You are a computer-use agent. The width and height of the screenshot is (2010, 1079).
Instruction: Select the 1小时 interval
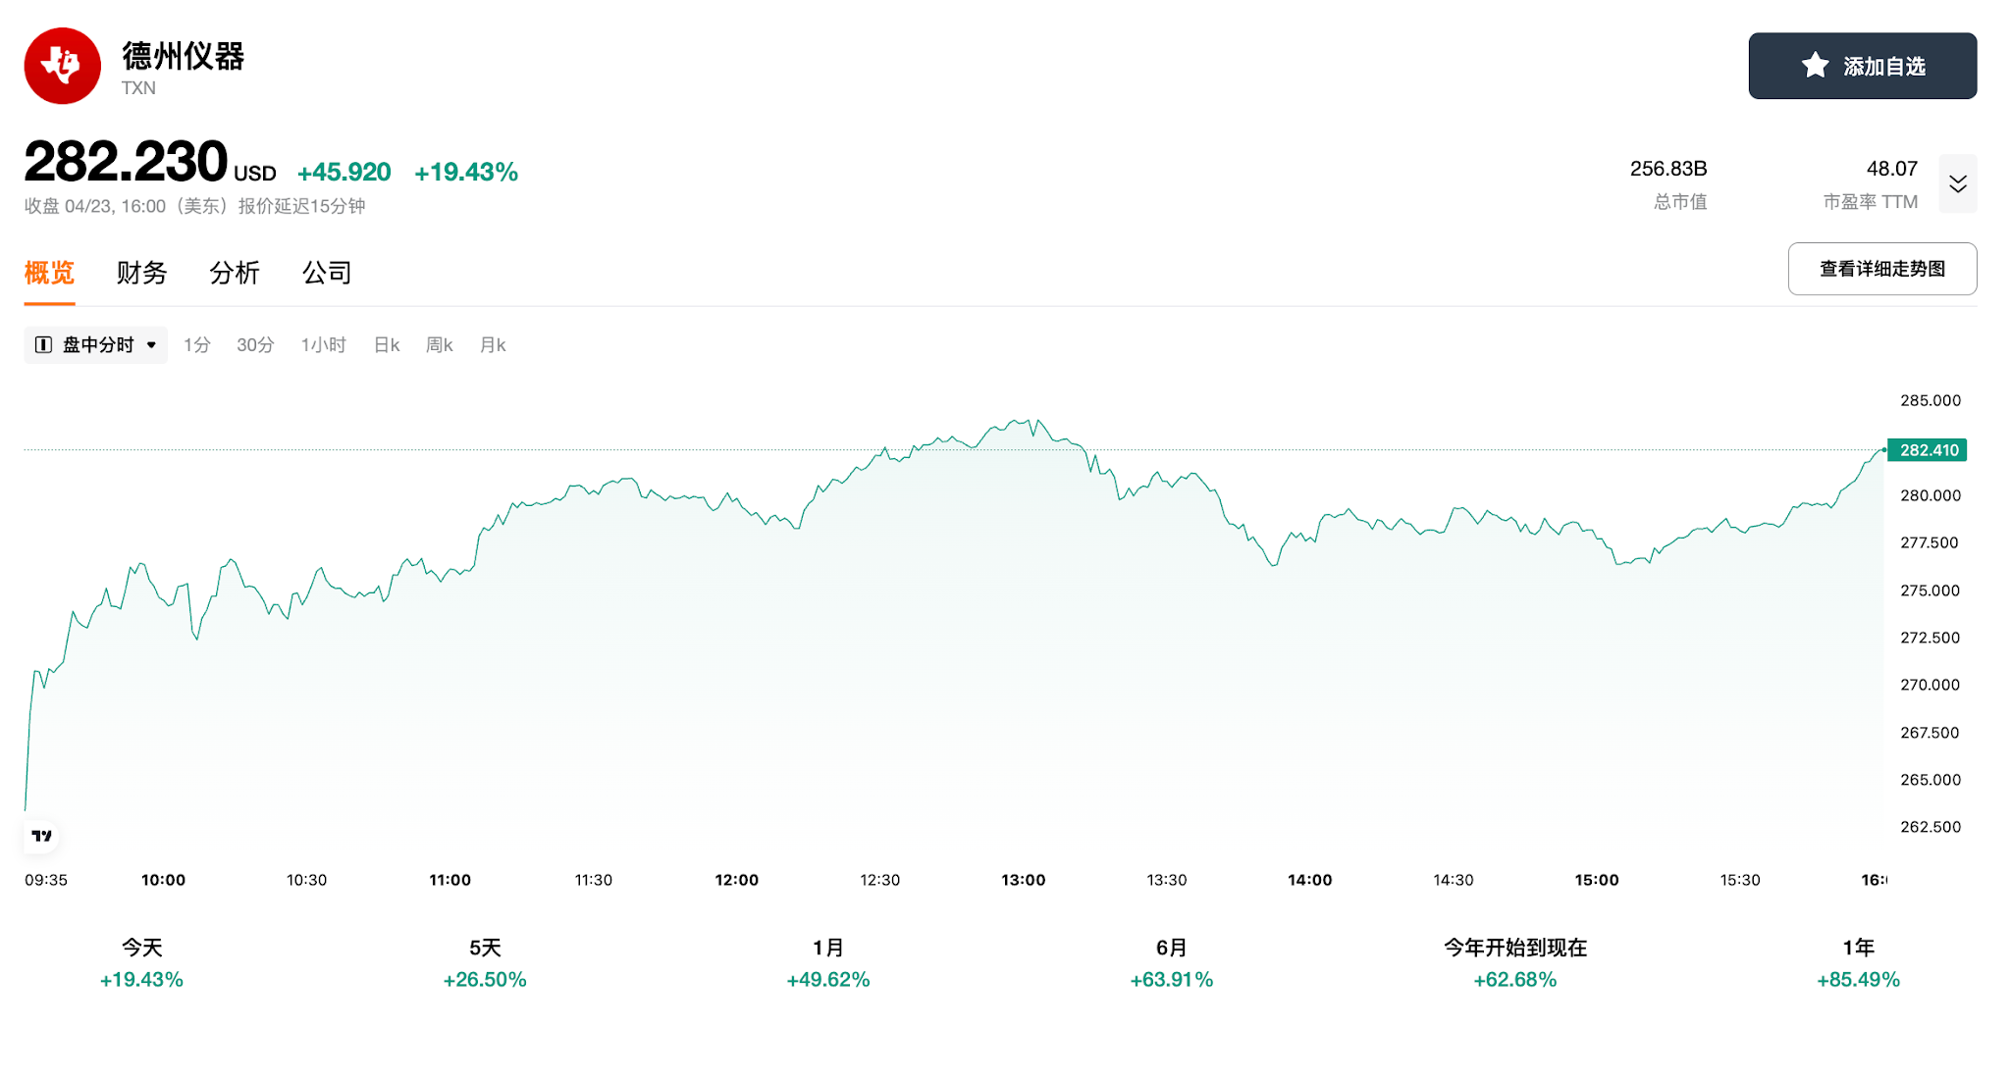pos(323,344)
